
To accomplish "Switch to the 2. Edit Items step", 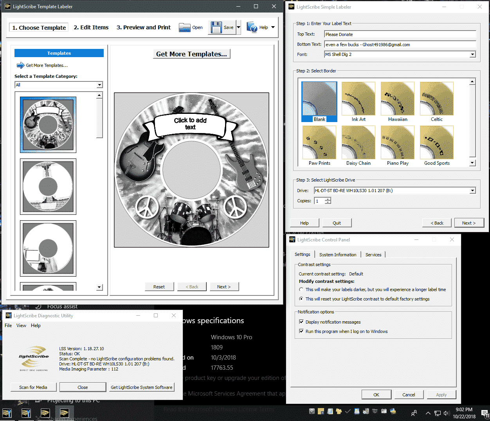I will tap(91, 27).
